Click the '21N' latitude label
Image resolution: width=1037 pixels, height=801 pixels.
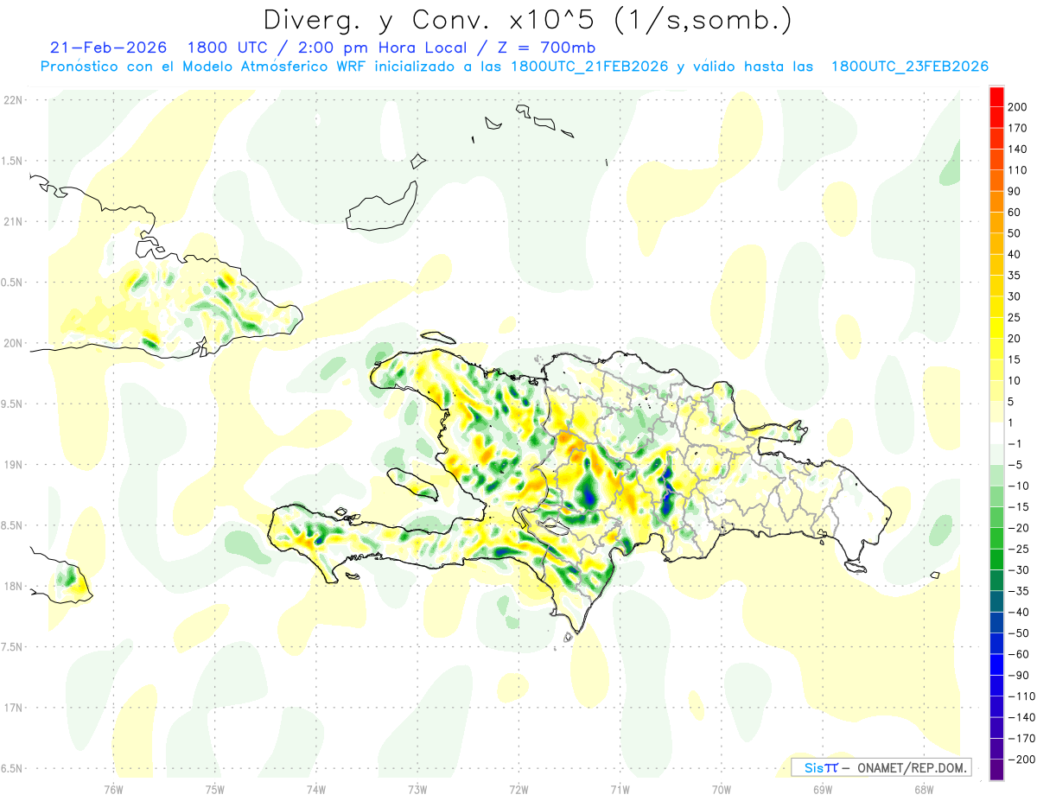(12, 221)
